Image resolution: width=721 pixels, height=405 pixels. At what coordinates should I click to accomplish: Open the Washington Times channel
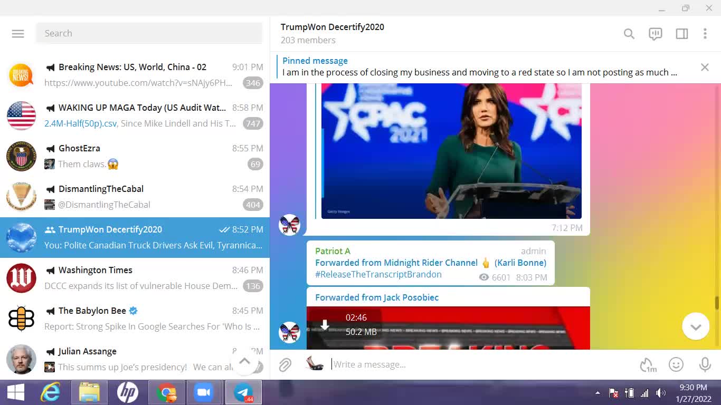point(135,278)
